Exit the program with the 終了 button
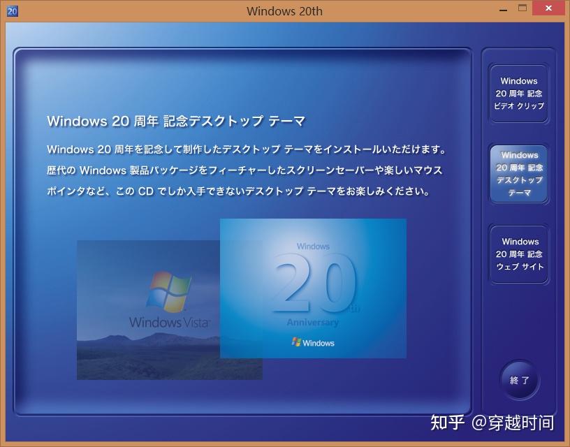Image resolution: width=570 pixels, height=447 pixels. (519, 379)
